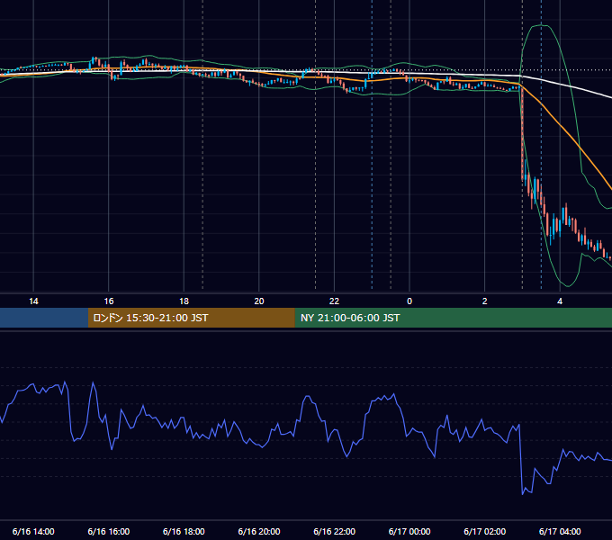The image size is (612, 540).
Task: Click the 4 hour axis label
Action: [560, 301]
